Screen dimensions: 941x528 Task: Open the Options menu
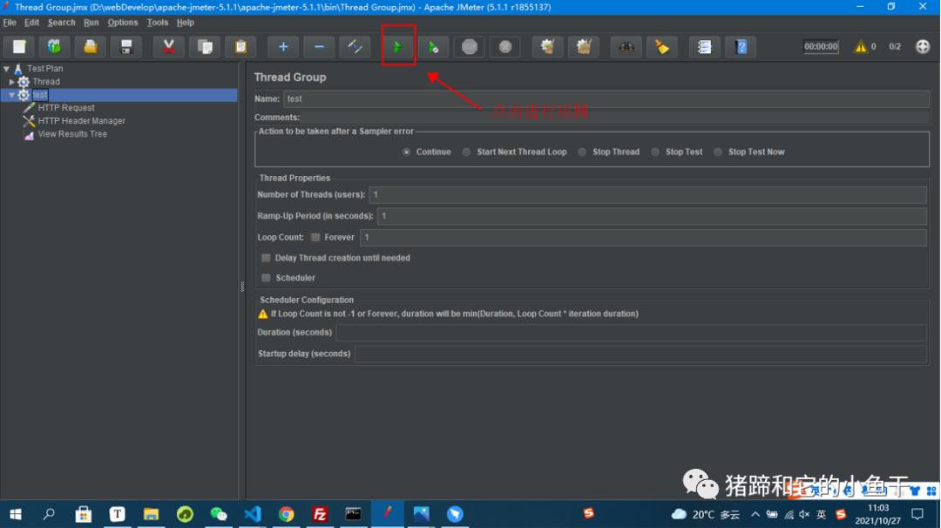[x=123, y=22]
